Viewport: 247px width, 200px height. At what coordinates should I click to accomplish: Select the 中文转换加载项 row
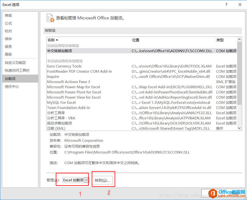[x=142, y=51]
